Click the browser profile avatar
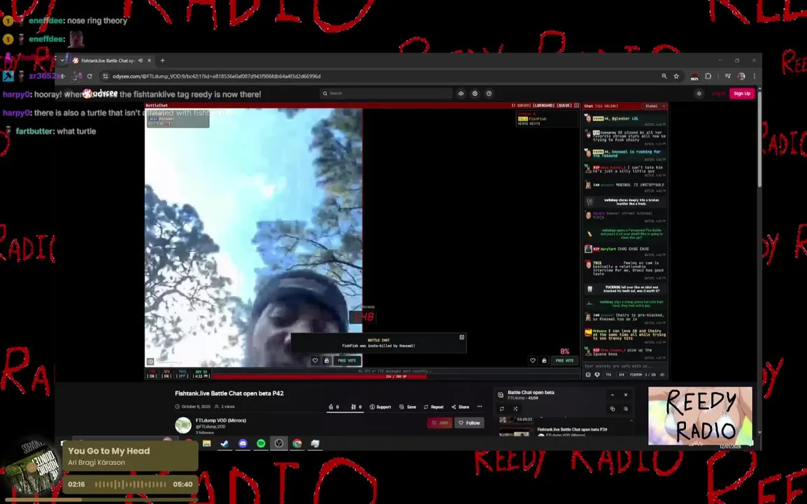 (741, 76)
